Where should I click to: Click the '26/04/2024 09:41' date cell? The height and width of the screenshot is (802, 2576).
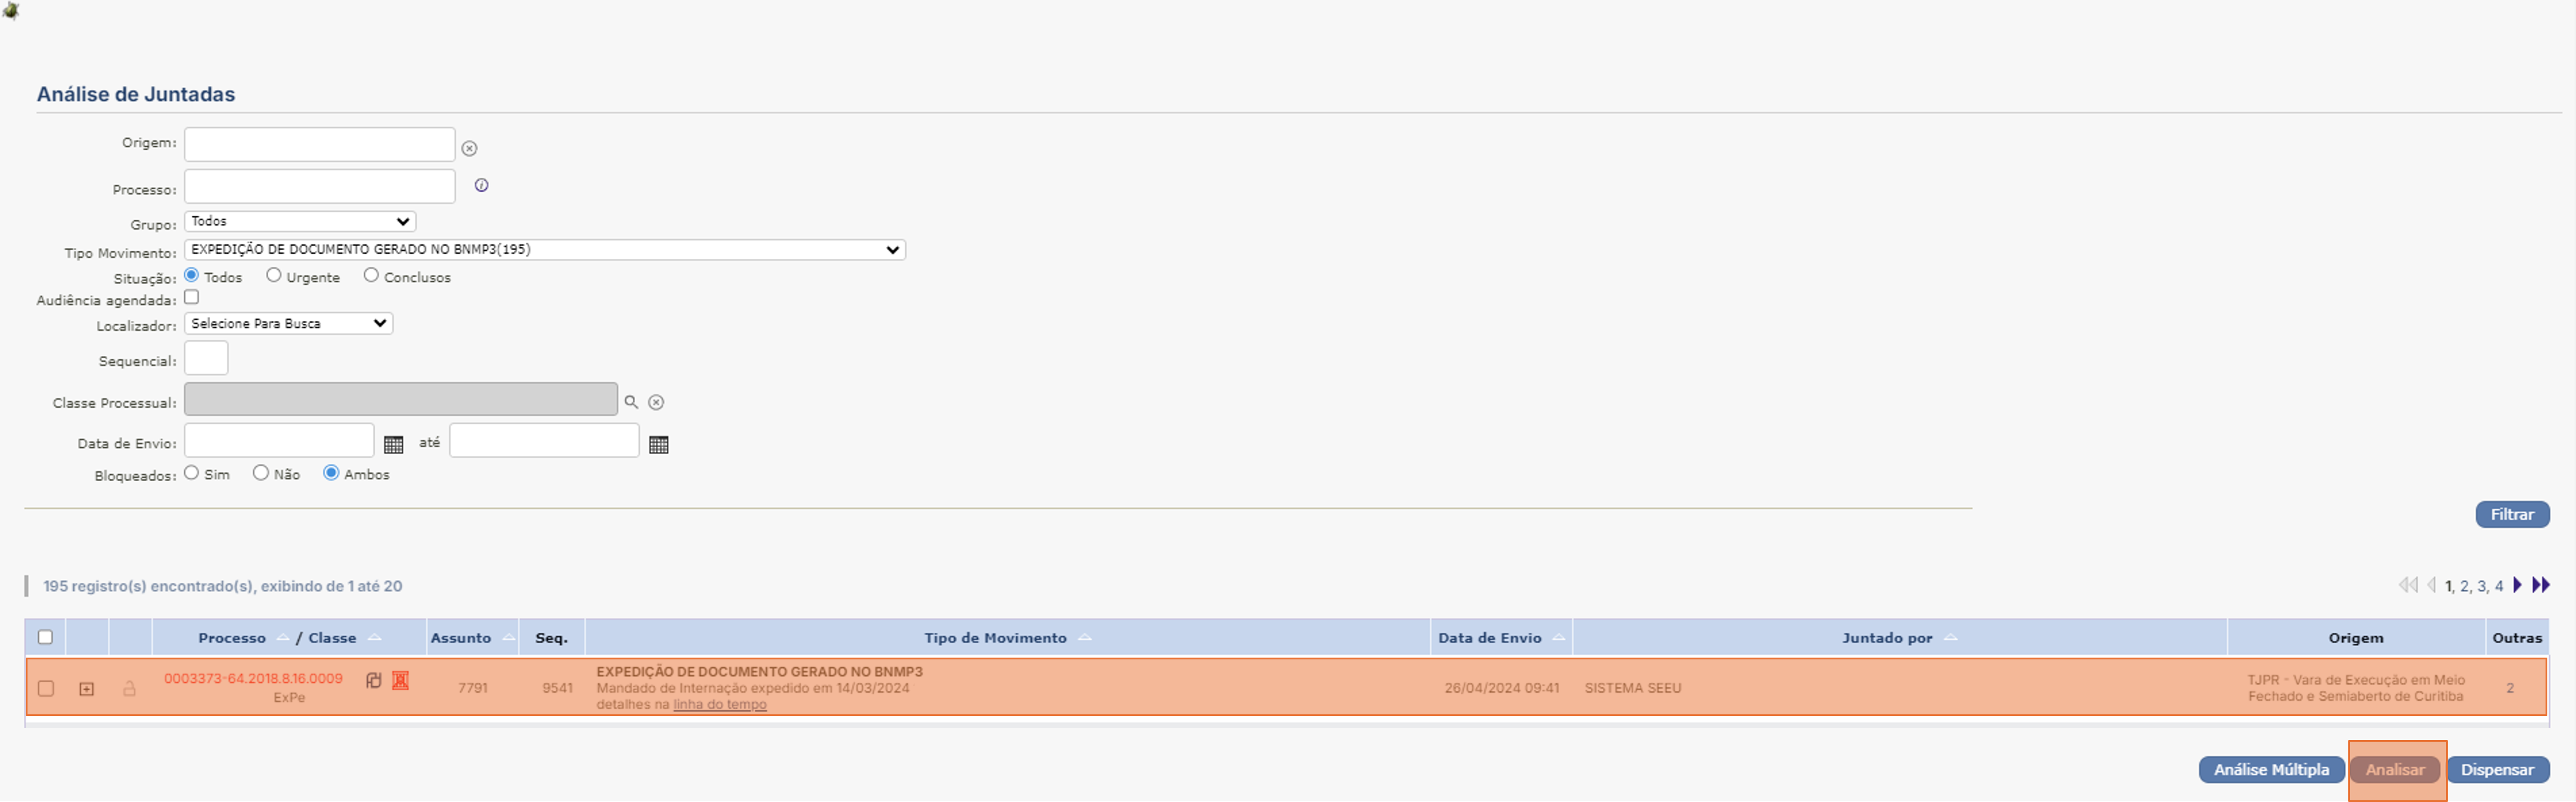click(x=1501, y=688)
